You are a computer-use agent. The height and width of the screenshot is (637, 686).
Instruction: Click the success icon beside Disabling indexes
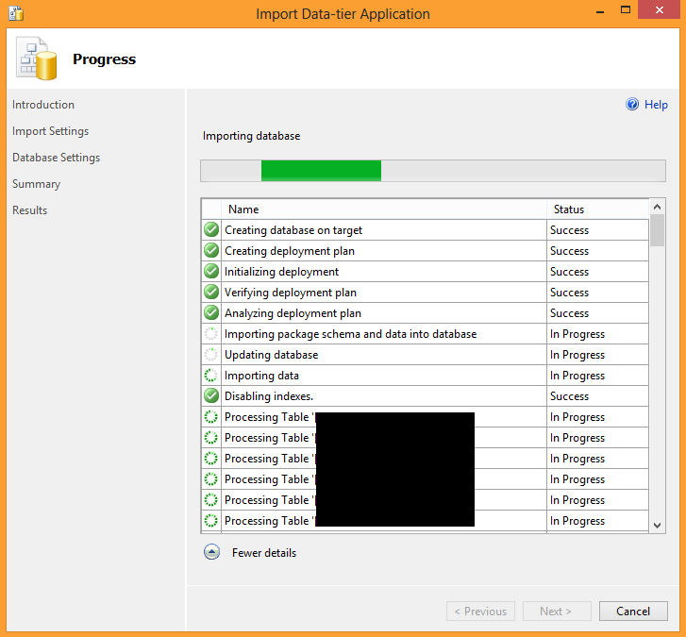point(211,396)
